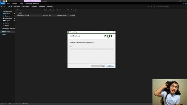Open Imágenes in the sidebar
This screenshot has height=105, width=187.
pyautogui.click(x=8, y=21)
